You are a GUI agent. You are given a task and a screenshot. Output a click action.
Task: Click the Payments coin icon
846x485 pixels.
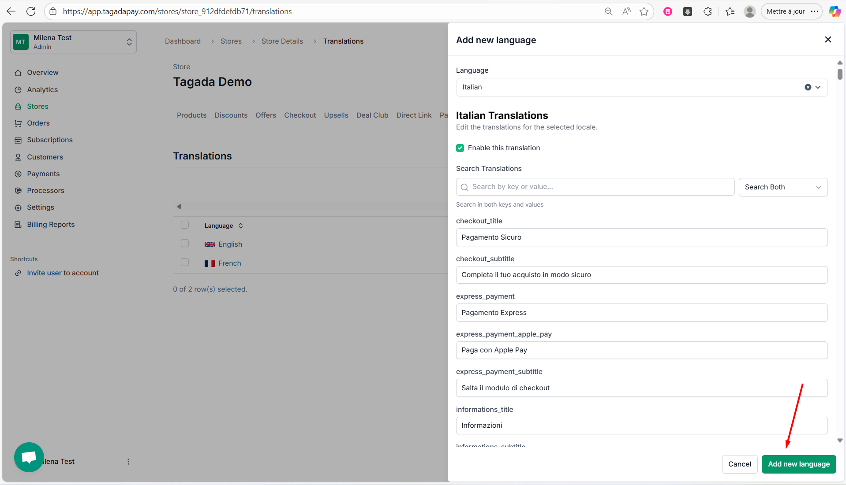[x=18, y=174]
